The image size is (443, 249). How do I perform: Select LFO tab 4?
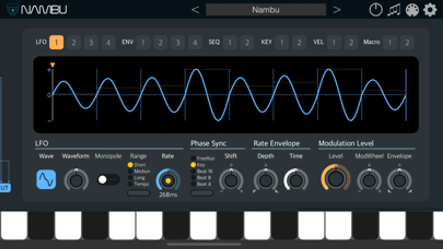tap(108, 42)
